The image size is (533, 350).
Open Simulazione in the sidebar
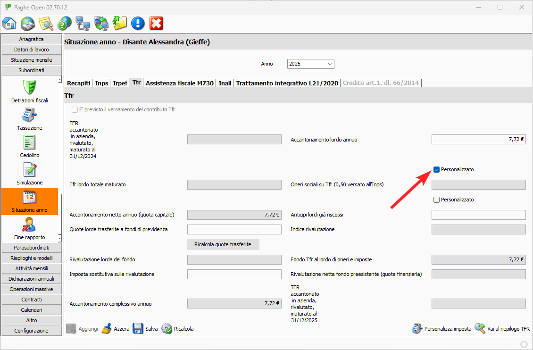[30, 170]
